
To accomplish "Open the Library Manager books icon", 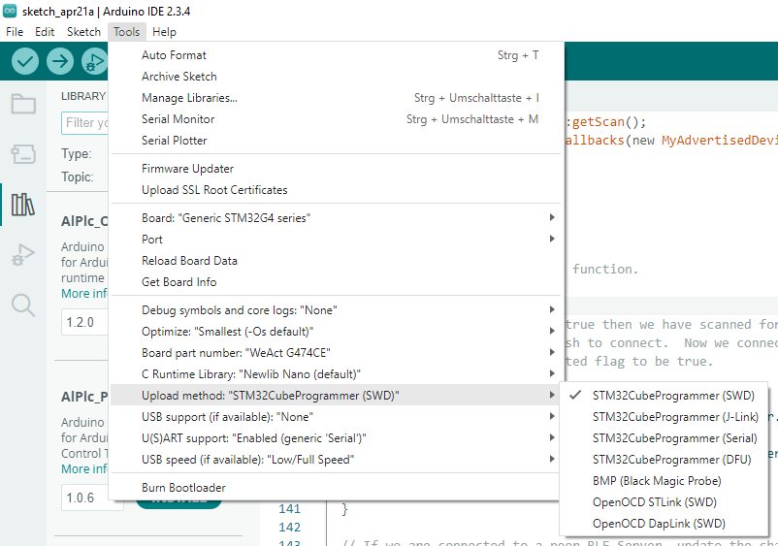I will click(x=23, y=205).
